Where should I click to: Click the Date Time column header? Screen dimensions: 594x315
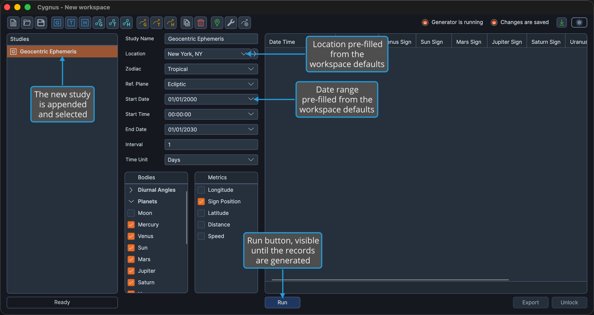click(282, 42)
